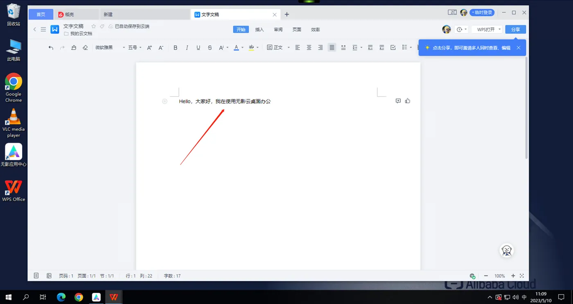Image resolution: width=573 pixels, height=304 pixels.
Task: Click the tag icon near document title
Action: (x=102, y=26)
